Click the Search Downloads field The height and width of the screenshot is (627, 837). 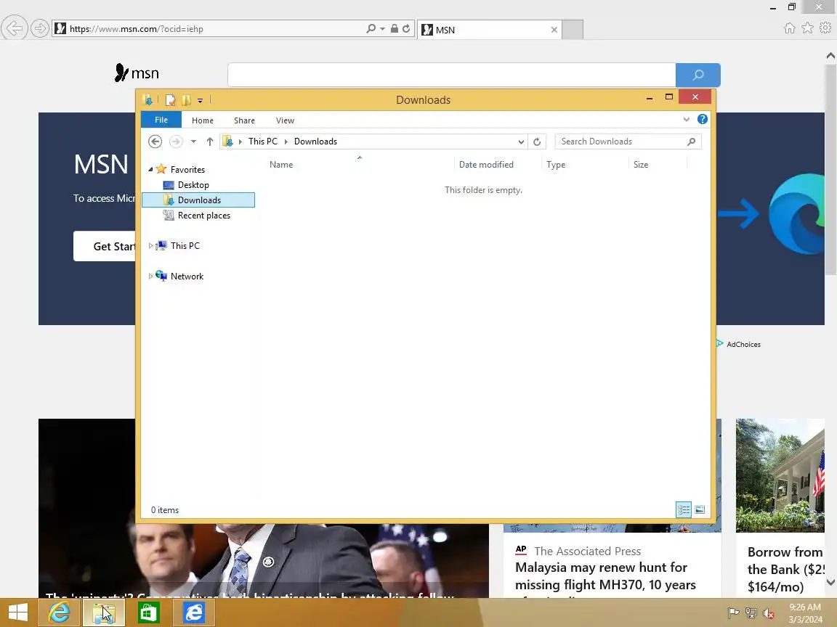click(628, 142)
